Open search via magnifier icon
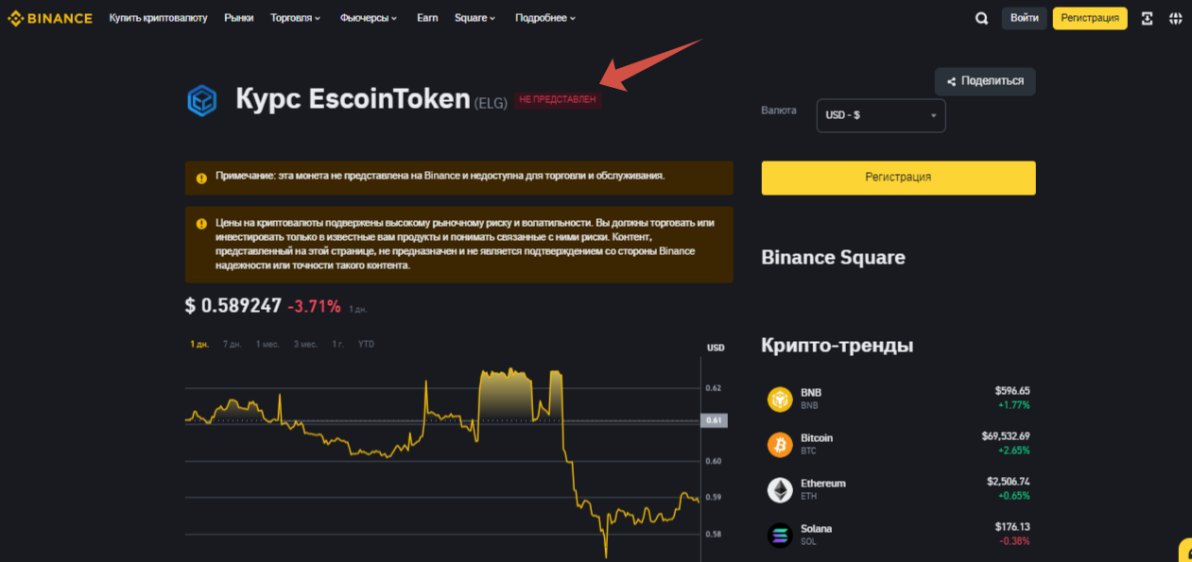This screenshot has width=1192, height=562. pyautogui.click(x=981, y=18)
